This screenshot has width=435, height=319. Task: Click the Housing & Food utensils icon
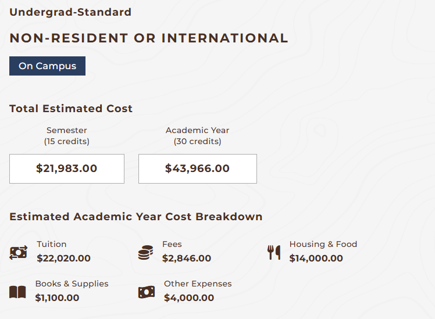pyautogui.click(x=274, y=252)
